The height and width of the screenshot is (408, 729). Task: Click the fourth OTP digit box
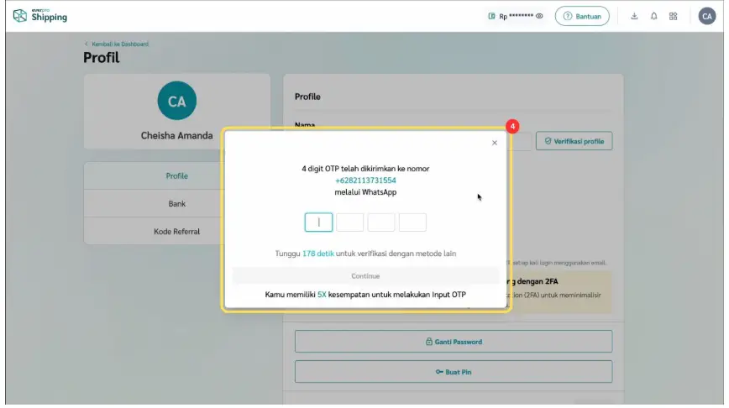pyautogui.click(x=412, y=222)
